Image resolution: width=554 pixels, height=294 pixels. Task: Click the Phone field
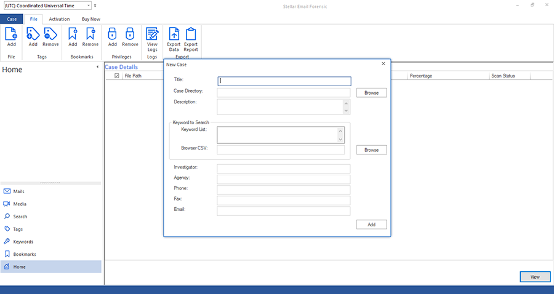pos(283,190)
